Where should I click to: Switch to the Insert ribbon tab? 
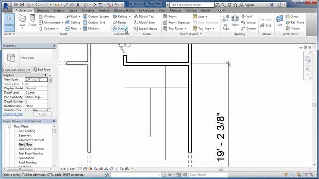[x=73, y=10]
